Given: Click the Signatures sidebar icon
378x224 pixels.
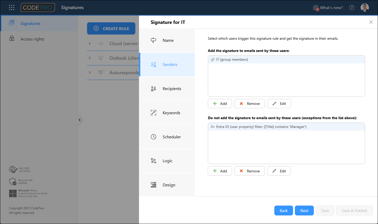Looking at the screenshot, I should click(12, 23).
